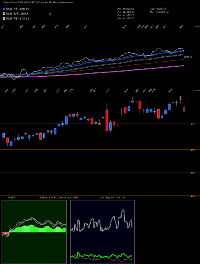
Task: Select the 'Pre C: 519.37' value
Action: (126, 18)
